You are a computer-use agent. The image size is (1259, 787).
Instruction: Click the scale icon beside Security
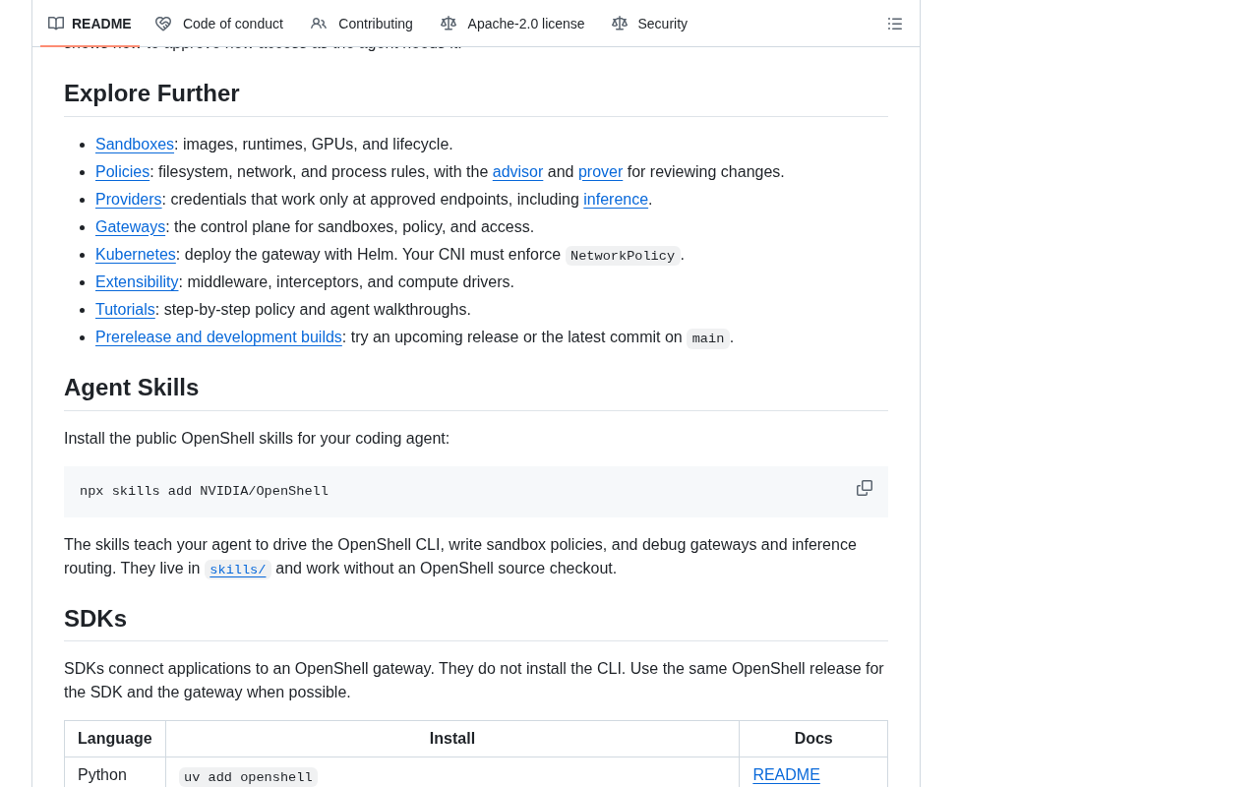[x=620, y=24]
